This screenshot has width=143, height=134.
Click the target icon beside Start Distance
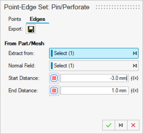[54, 78]
